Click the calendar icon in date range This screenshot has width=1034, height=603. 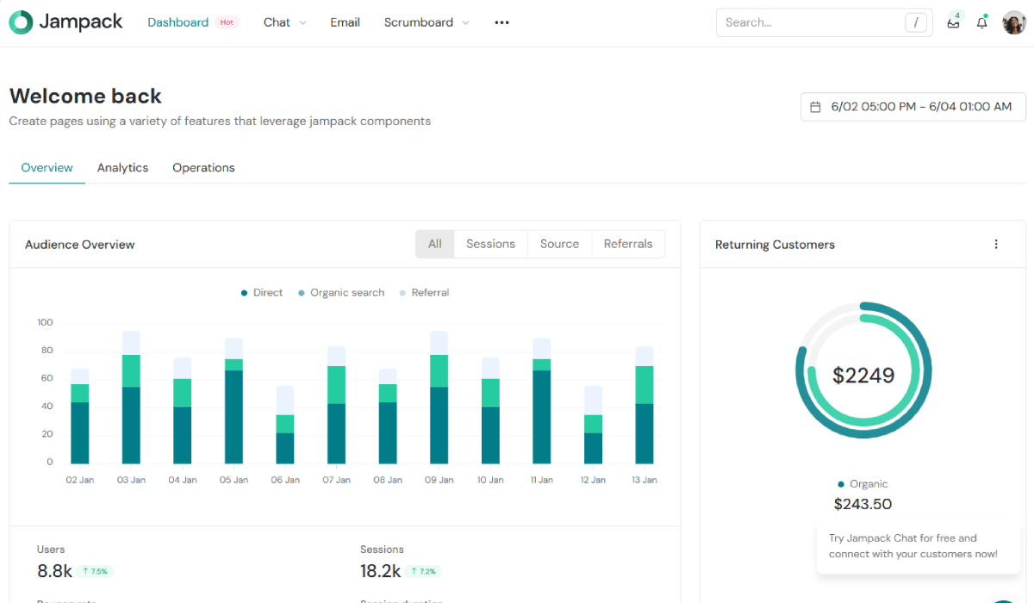pos(815,107)
